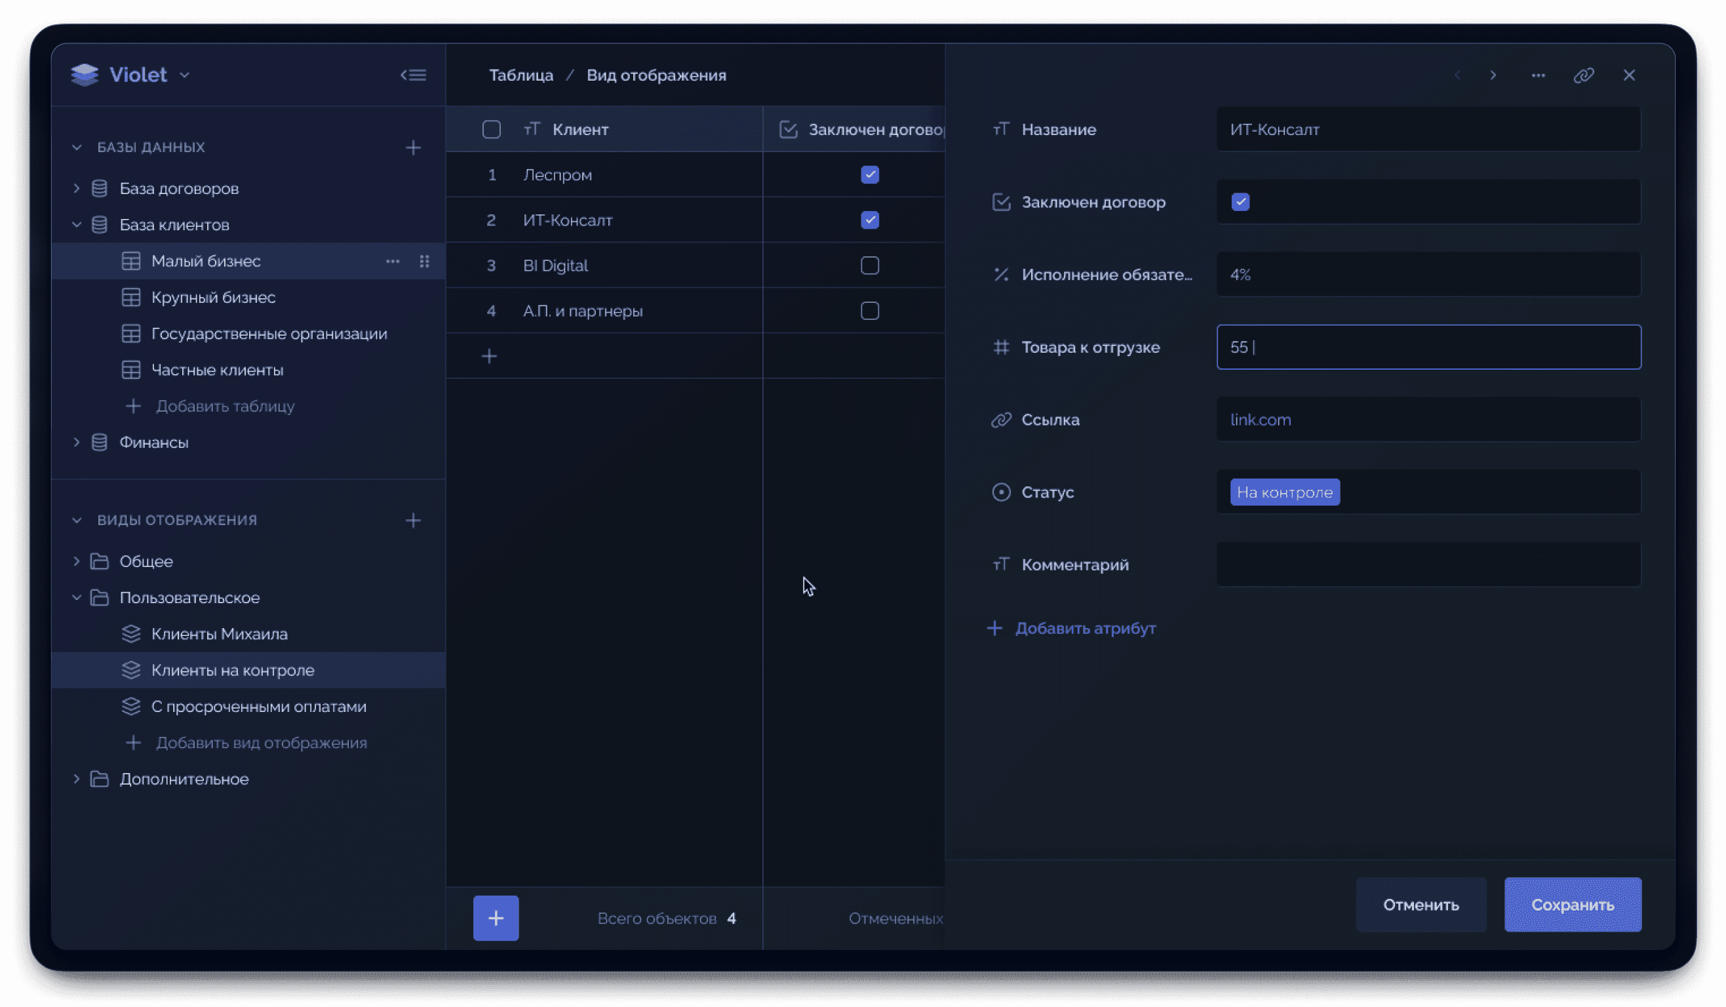This screenshot has height=1007, width=1726.
Task: Select the Вид отображения breadcrumb tab
Action: point(656,75)
